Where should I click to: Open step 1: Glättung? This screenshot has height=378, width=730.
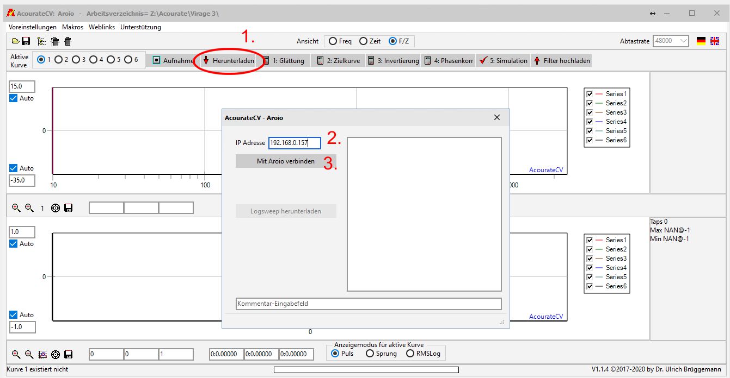tap(284, 61)
